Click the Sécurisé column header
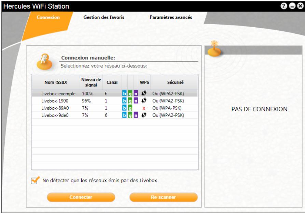The width and height of the screenshot is (305, 213). click(175, 82)
